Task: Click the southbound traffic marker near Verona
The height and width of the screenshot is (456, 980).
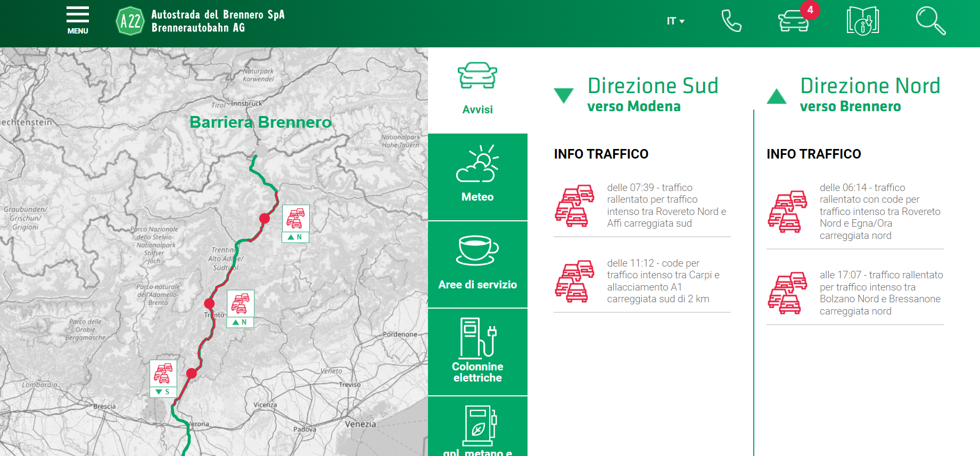Action: (x=163, y=378)
